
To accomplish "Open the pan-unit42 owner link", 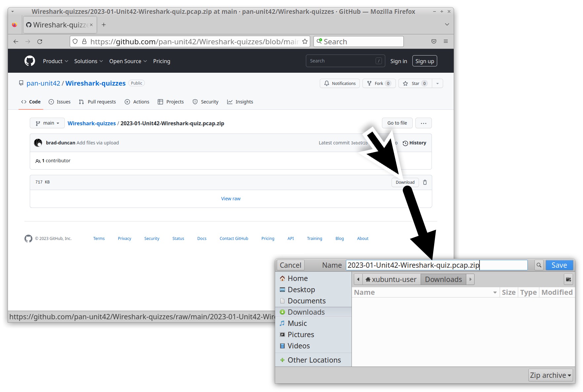I will point(43,83).
